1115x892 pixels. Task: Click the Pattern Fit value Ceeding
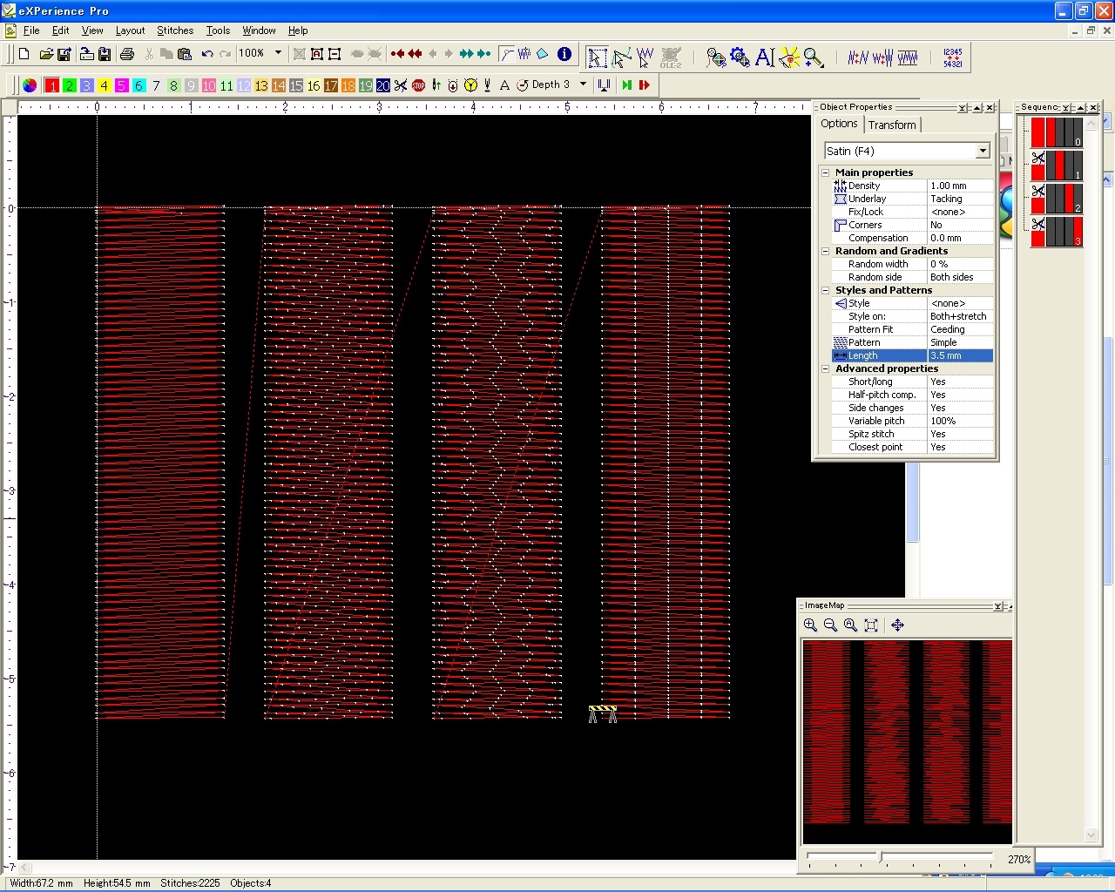(960, 329)
